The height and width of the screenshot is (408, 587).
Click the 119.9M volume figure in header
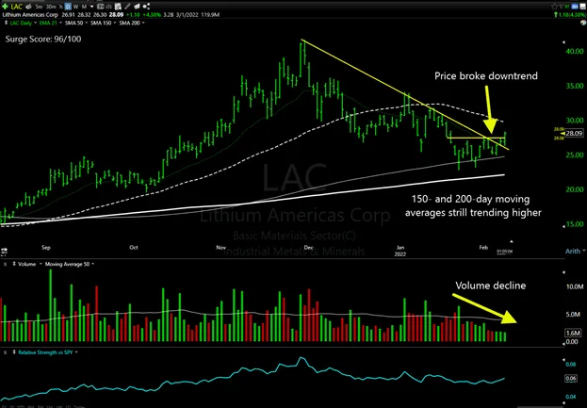(x=210, y=15)
